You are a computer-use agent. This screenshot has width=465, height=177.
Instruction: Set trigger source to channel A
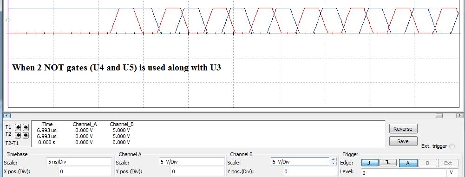coord(408,163)
